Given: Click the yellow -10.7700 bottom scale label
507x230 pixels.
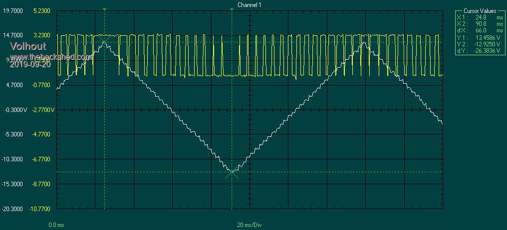Looking at the screenshot, I should tap(40, 209).
